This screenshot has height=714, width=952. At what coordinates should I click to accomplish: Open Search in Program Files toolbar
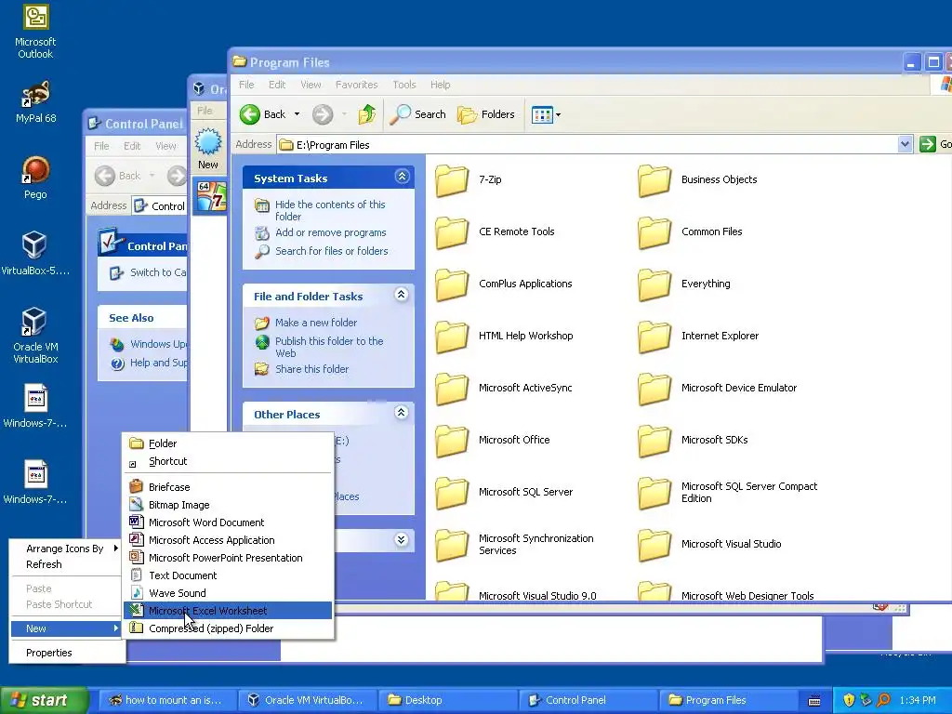coord(417,114)
